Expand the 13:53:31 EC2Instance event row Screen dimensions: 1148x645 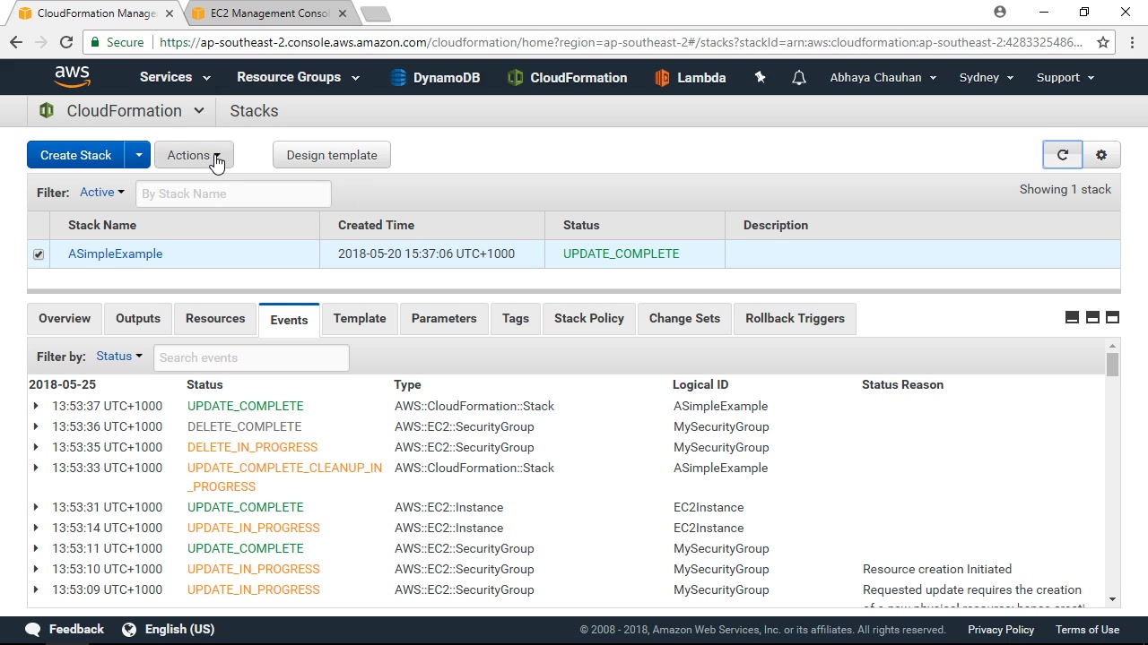(36, 507)
